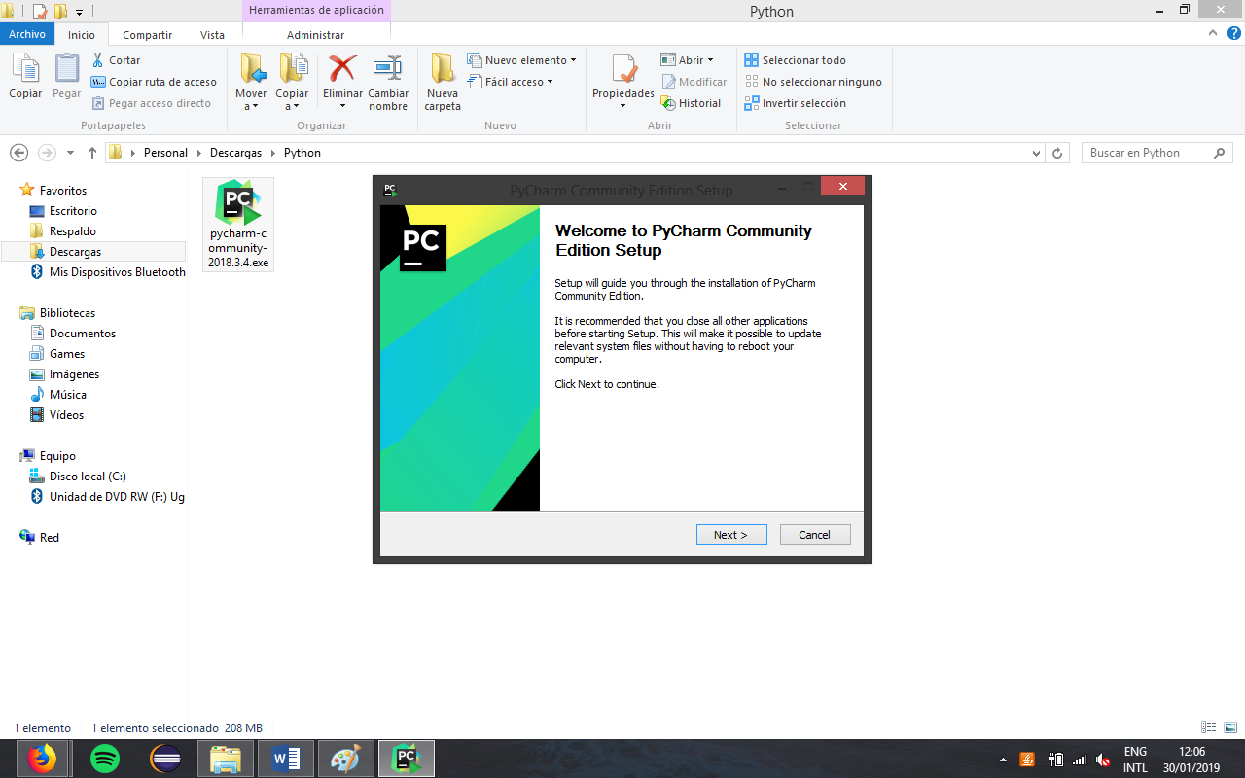Click ENG INTL language indicator
This screenshot has width=1245, height=778.
(1135, 760)
